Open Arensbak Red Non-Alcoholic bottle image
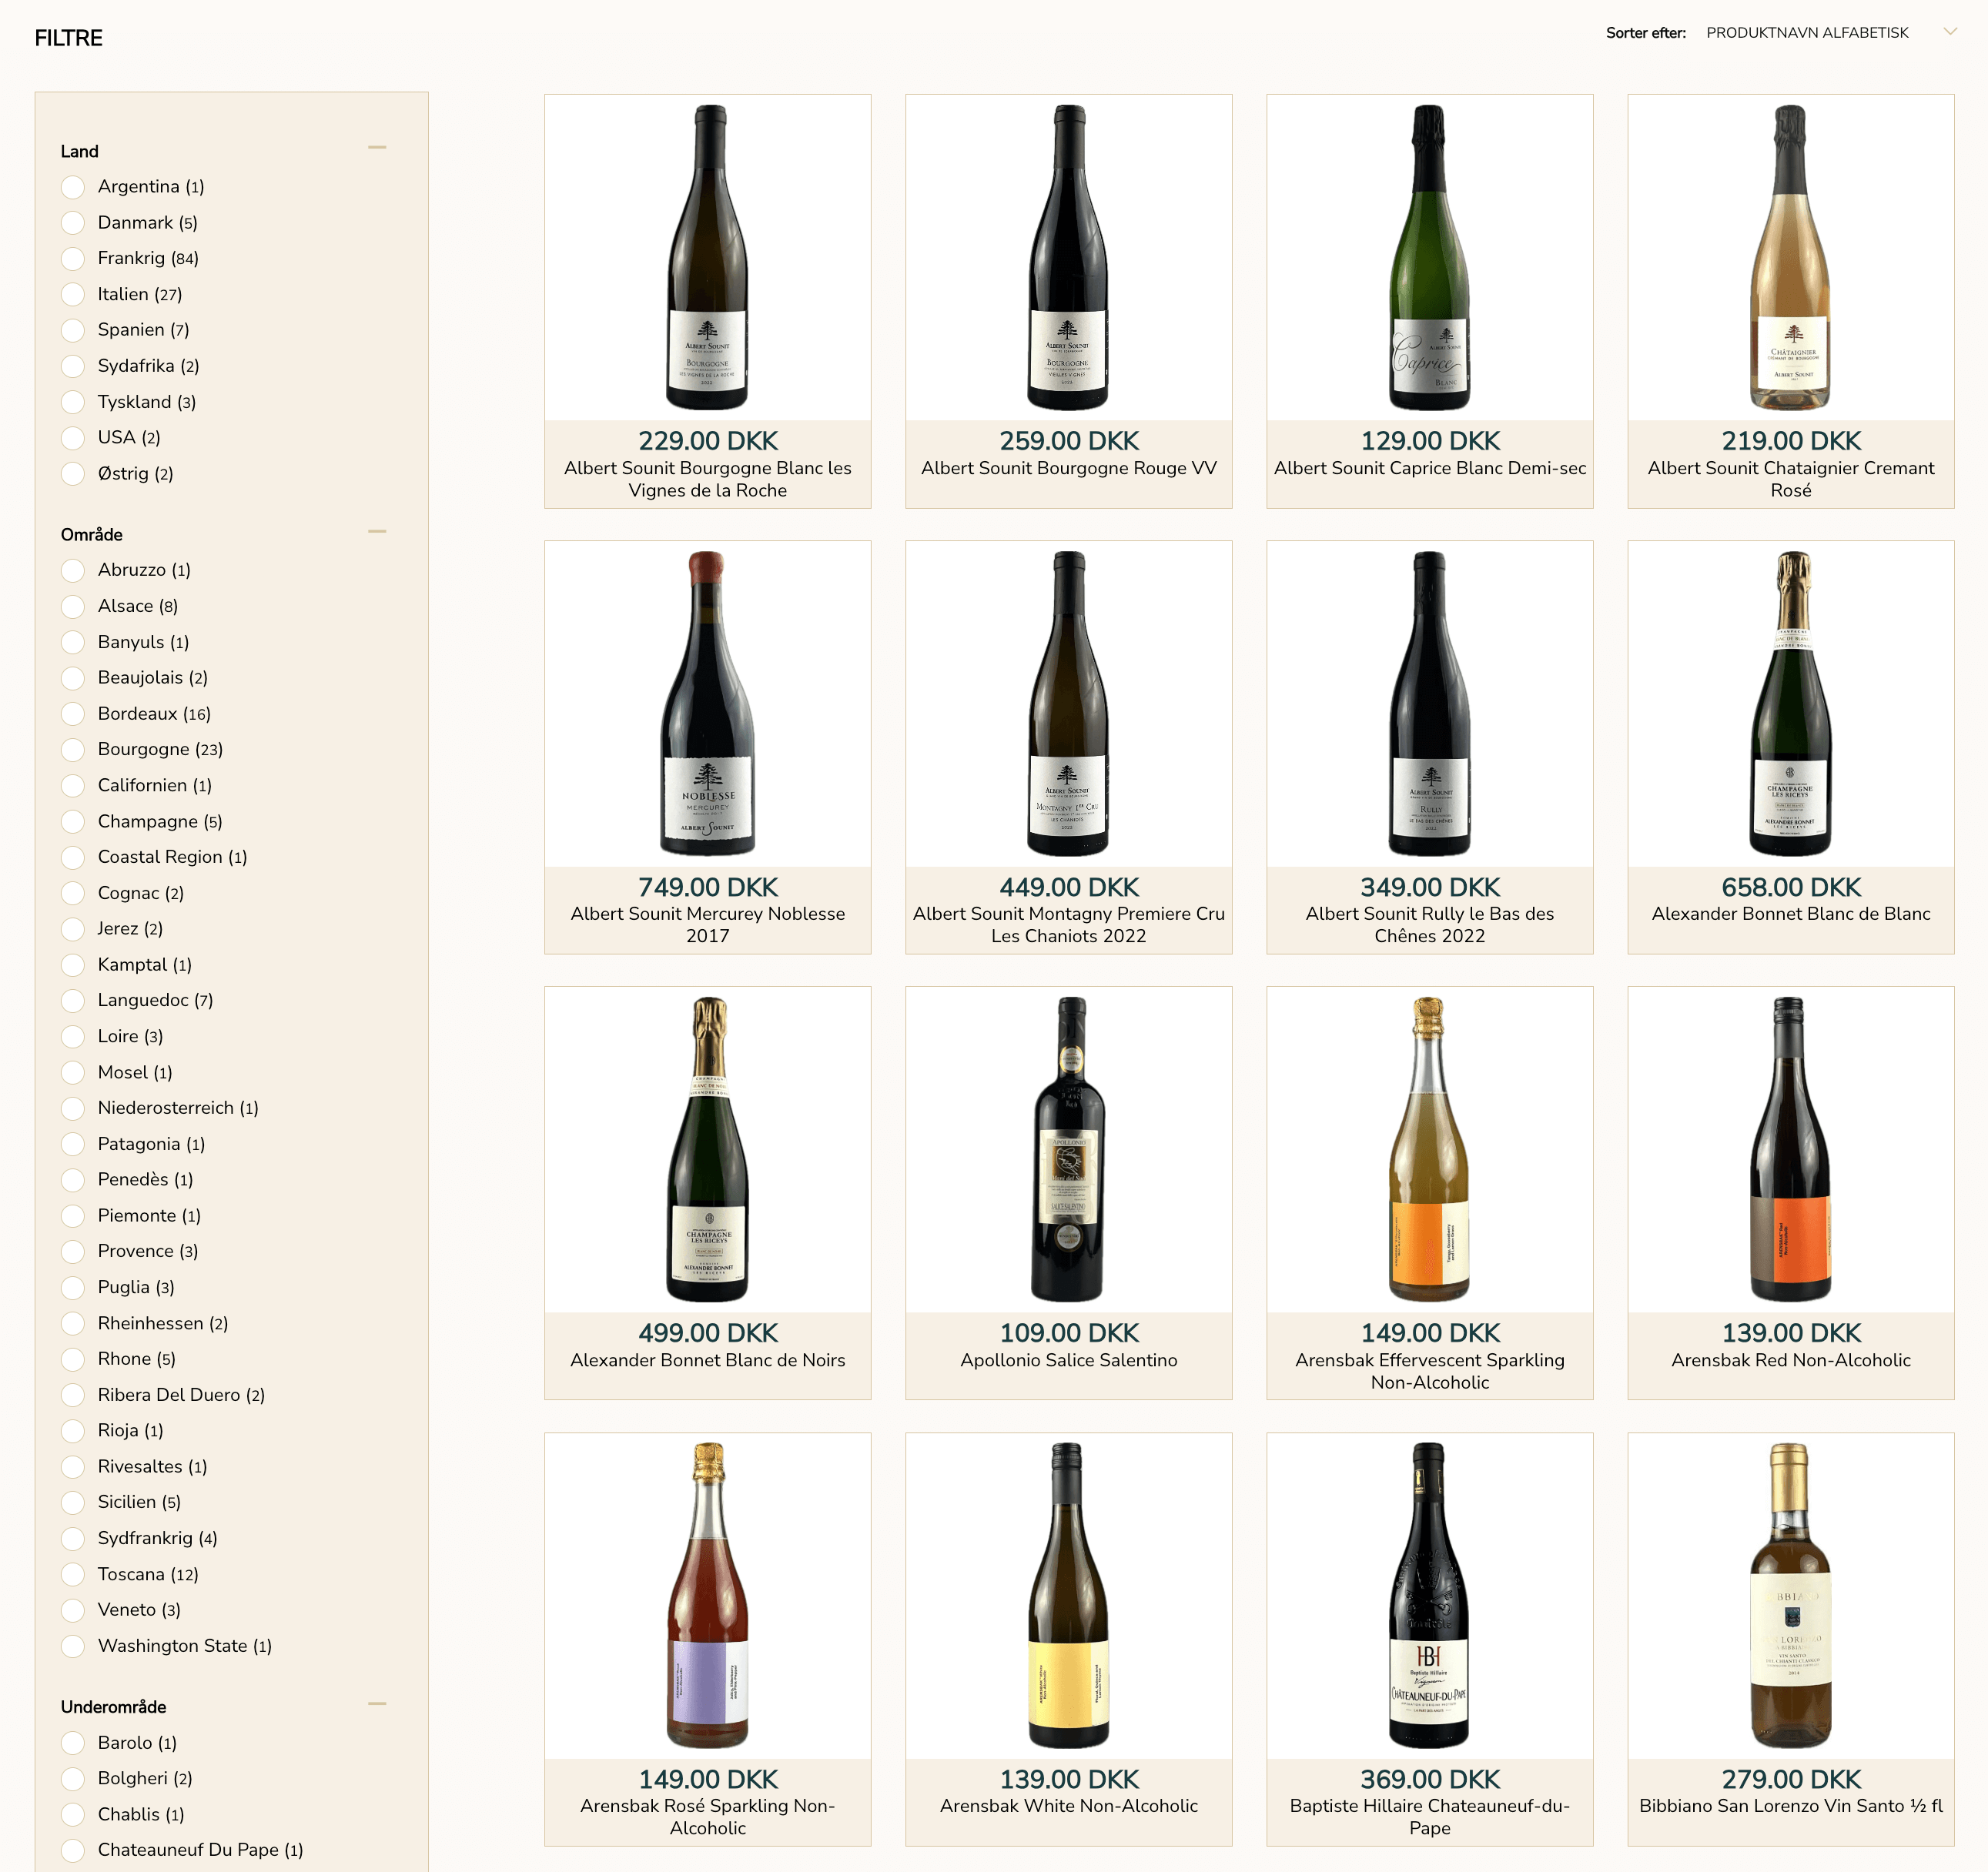 click(1791, 1149)
